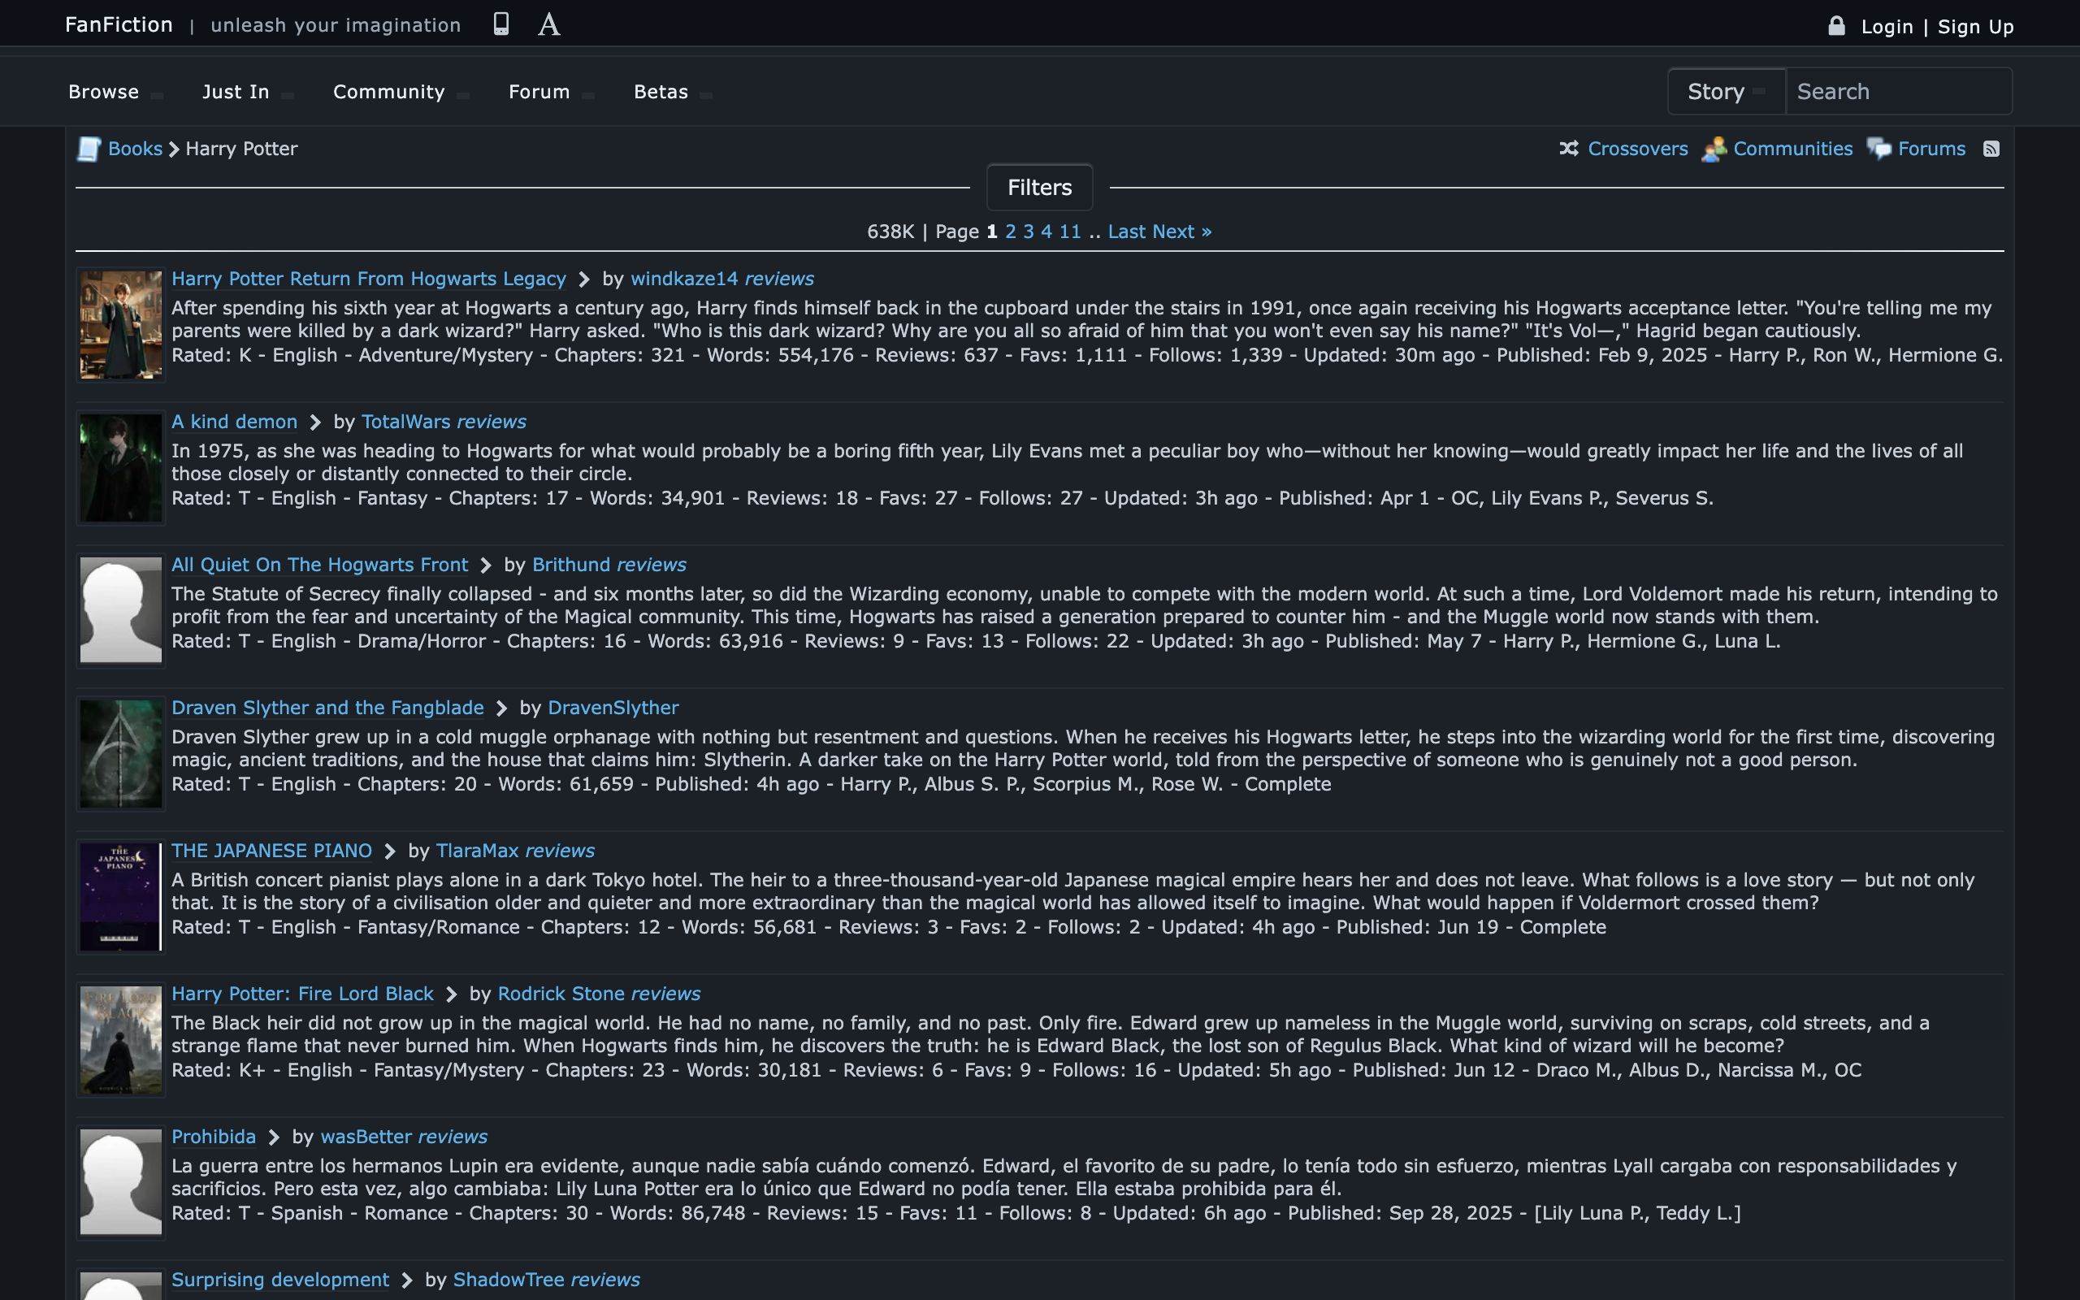View reviews for A kind demon

(492, 422)
